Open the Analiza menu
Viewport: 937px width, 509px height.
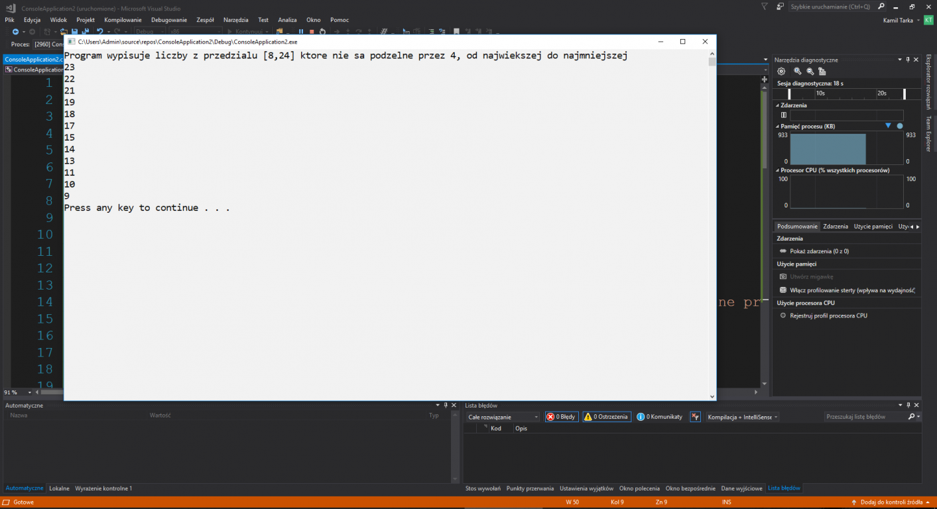[287, 20]
